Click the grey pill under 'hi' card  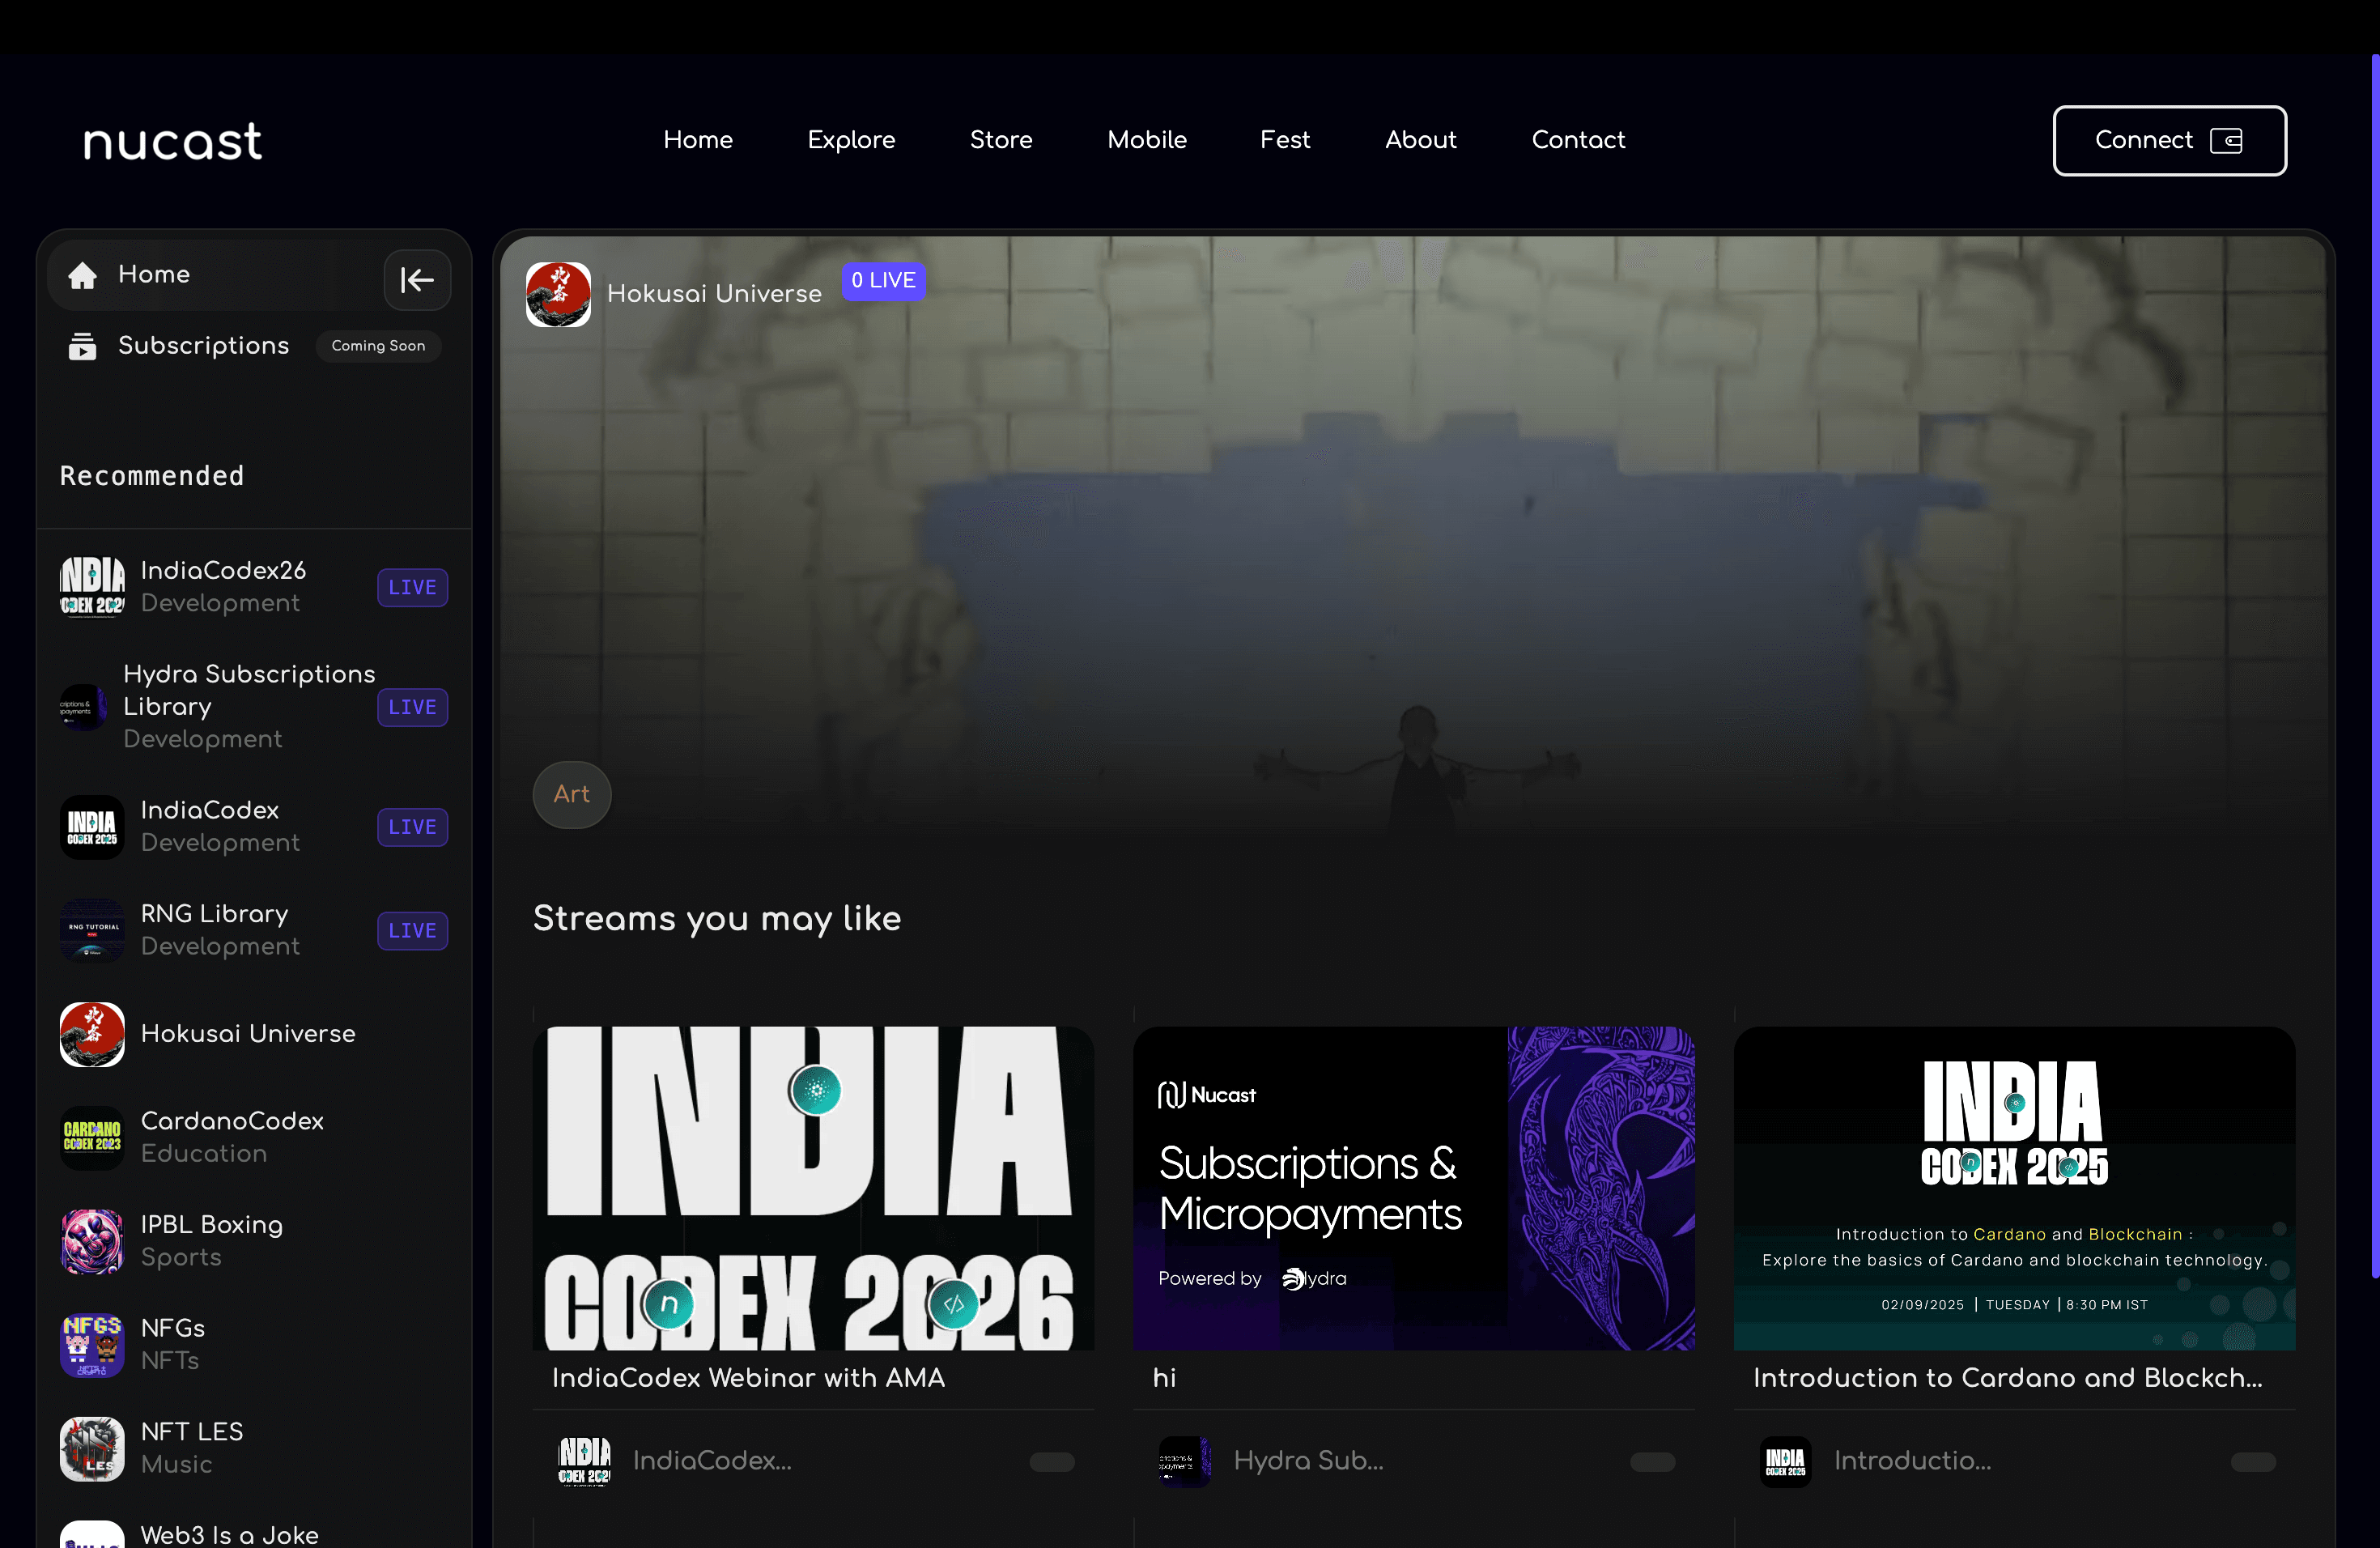point(1652,1462)
